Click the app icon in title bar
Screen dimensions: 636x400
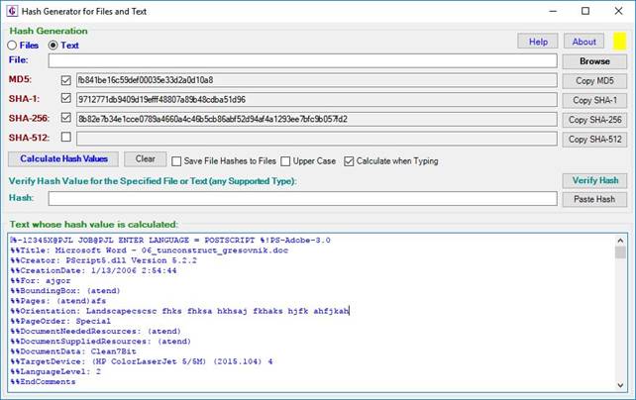[x=13, y=11]
